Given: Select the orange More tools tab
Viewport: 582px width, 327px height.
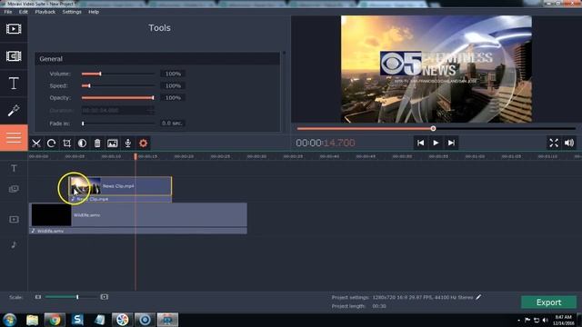Looking at the screenshot, I should tap(14, 137).
